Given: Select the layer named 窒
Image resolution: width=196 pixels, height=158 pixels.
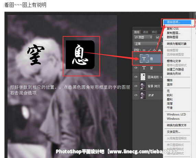Looking at the screenshot, I should point(151,68).
